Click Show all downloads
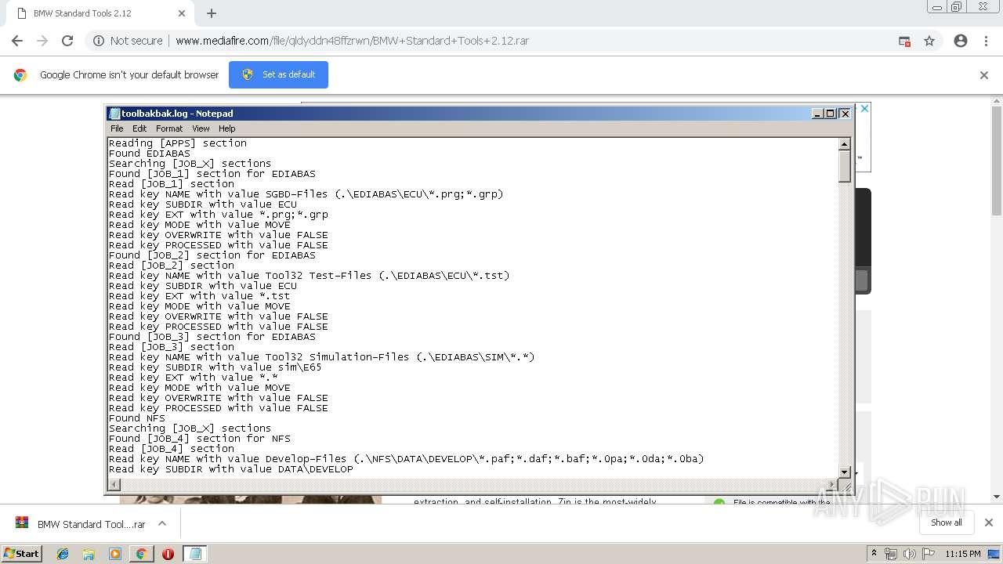Viewport: 1003px width, 564px height. point(947,522)
